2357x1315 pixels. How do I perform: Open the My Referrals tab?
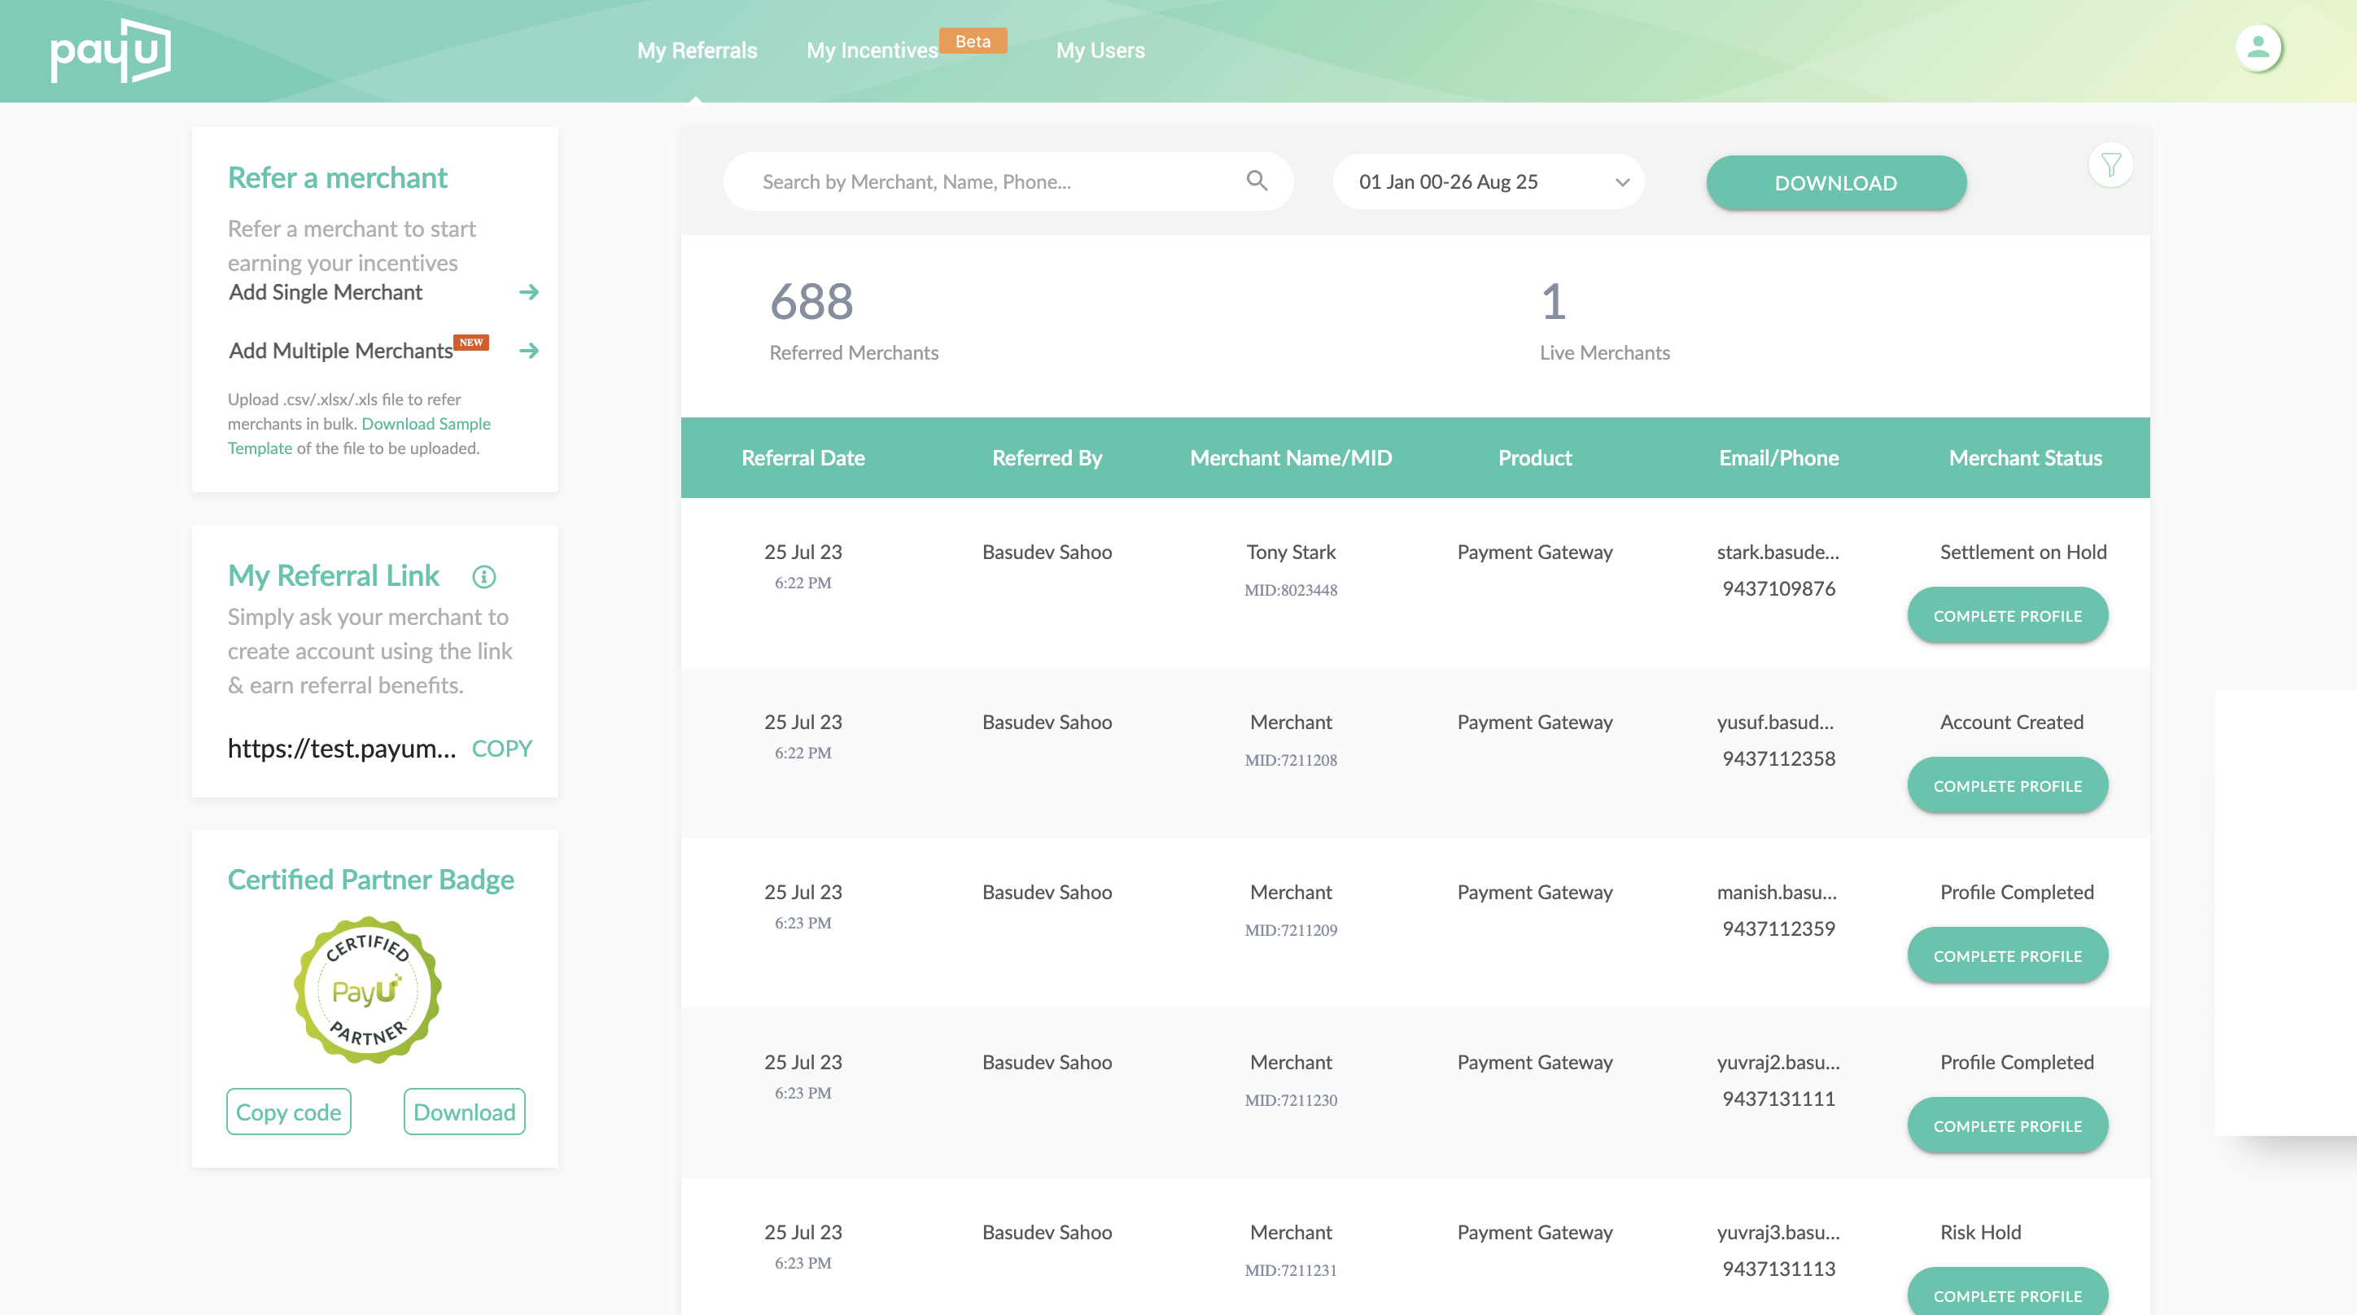point(697,50)
